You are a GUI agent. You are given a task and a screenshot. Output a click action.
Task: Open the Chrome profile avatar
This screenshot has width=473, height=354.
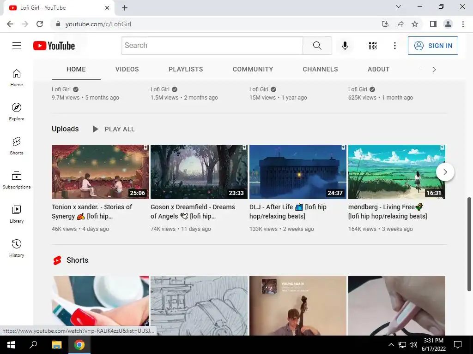click(448, 24)
